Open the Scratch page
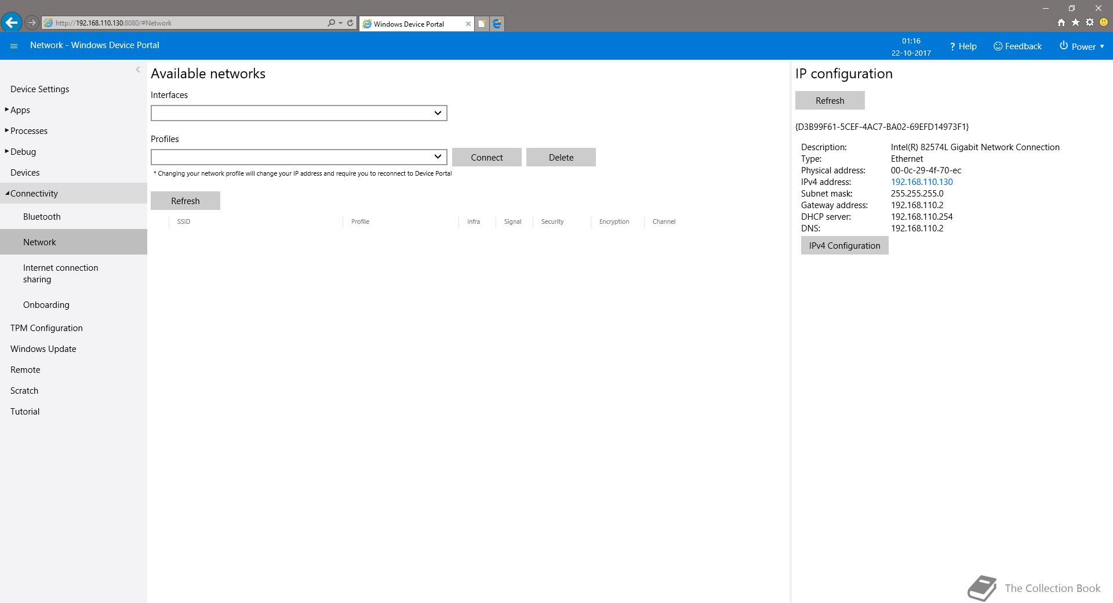1113x603 pixels. [x=24, y=391]
